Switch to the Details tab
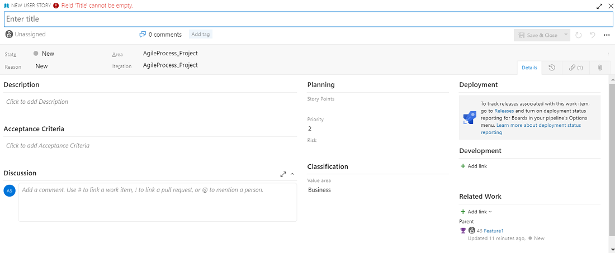Viewport: 615px width, 253px height. pyautogui.click(x=529, y=68)
